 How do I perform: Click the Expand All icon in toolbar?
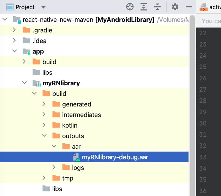pyautogui.click(x=144, y=7)
